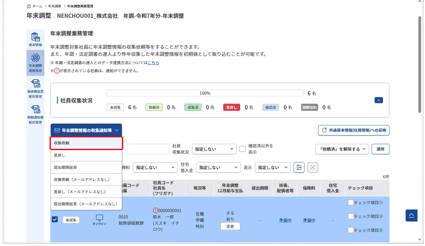Click the scroll-to-top arrow button
The image size is (425, 246).
point(411,215)
